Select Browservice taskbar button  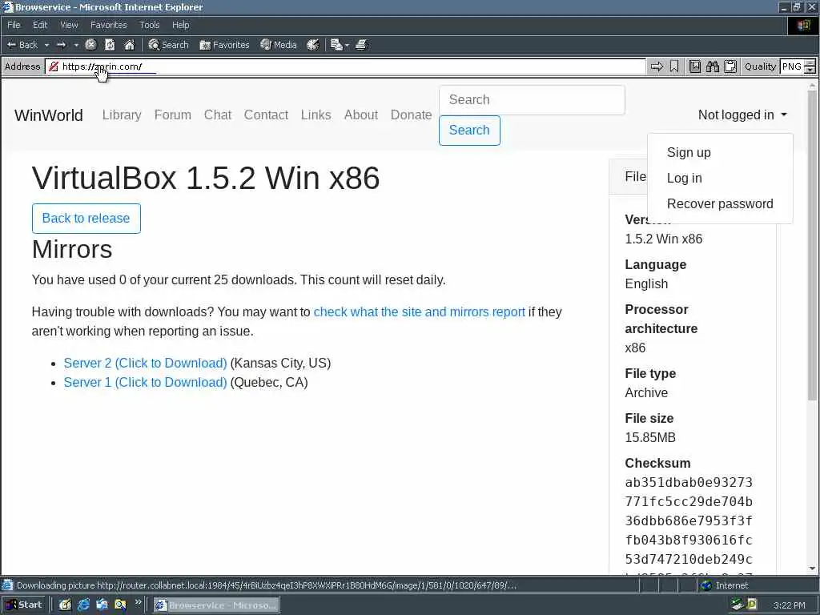click(x=216, y=605)
